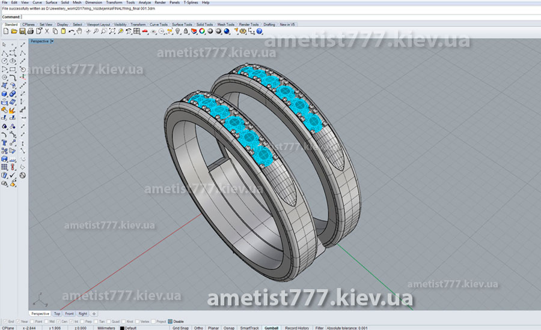Enable the Tan osnap checkbox
The width and height of the screenshot is (541, 330).
[96, 322]
